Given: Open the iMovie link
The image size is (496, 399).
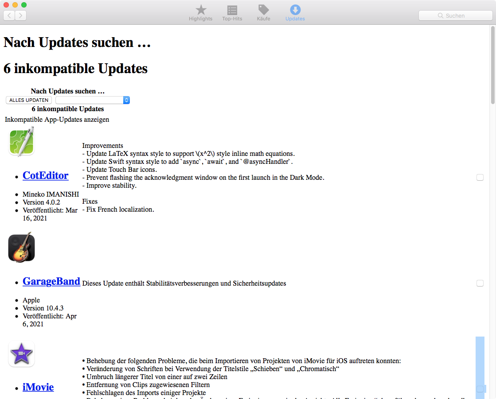Looking at the screenshot, I should (x=38, y=387).
